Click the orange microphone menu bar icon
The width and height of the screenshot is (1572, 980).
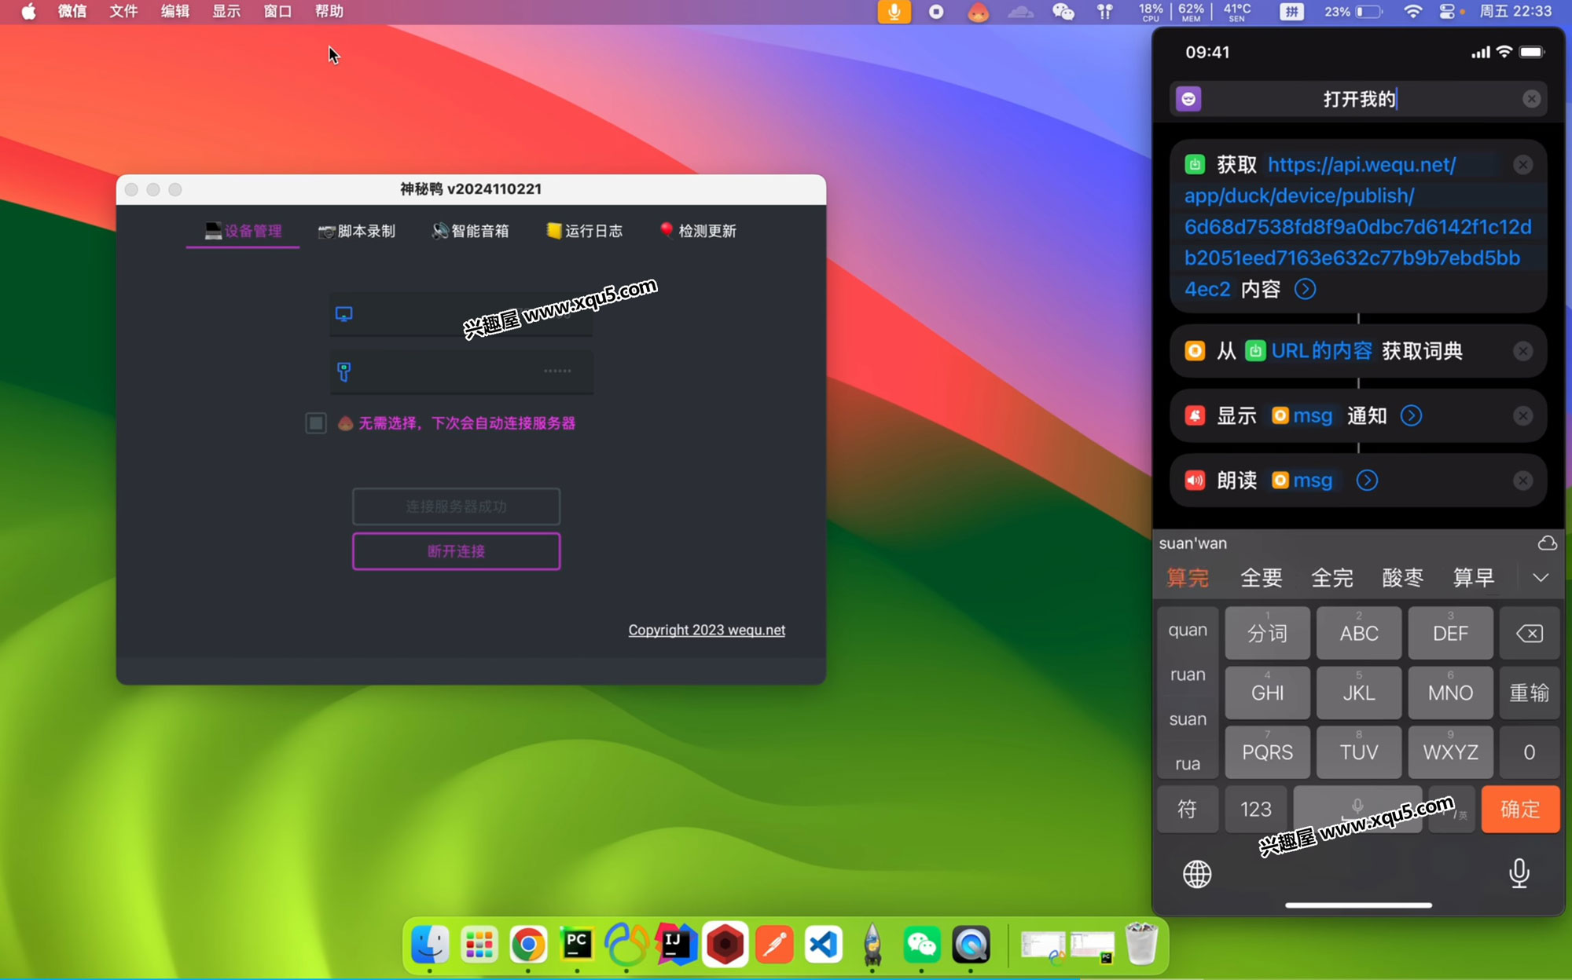point(894,12)
